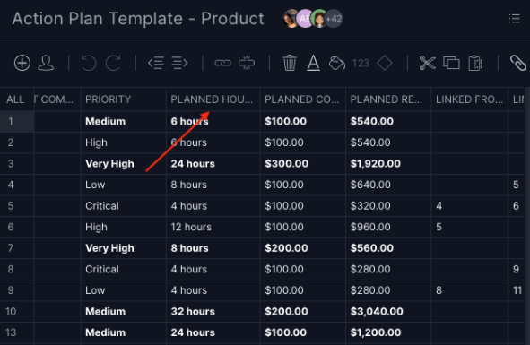Cut with the scissors icon
The height and width of the screenshot is (345, 530).
click(427, 64)
